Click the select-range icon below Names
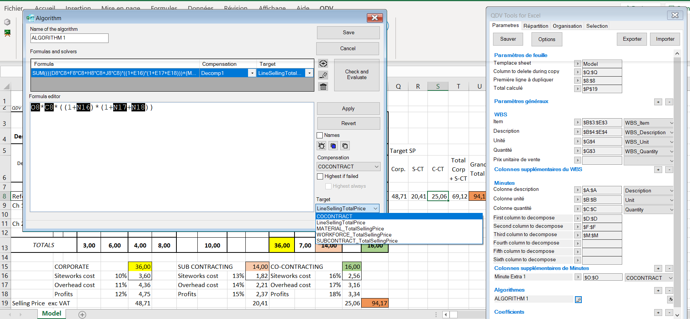690x319 pixels. (x=322, y=146)
